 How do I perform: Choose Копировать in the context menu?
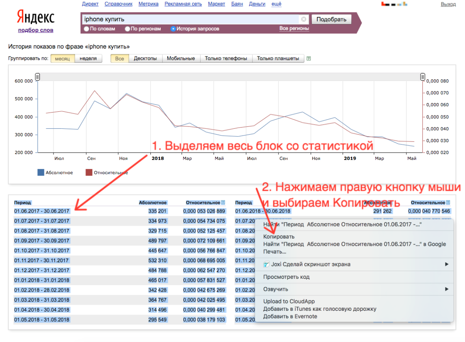pyautogui.click(x=279, y=236)
